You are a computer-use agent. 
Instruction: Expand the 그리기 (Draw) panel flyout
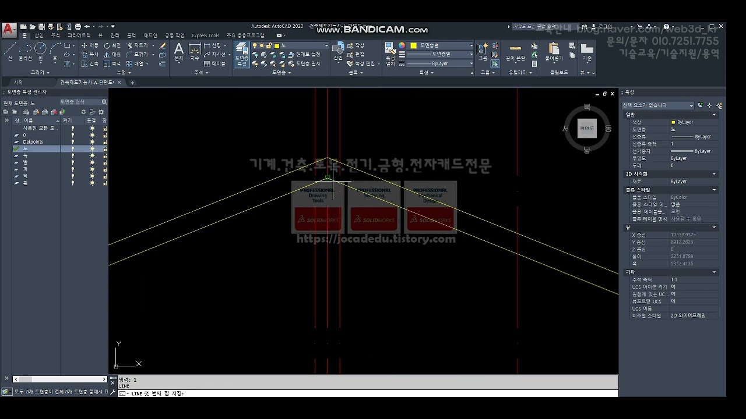click(x=41, y=72)
